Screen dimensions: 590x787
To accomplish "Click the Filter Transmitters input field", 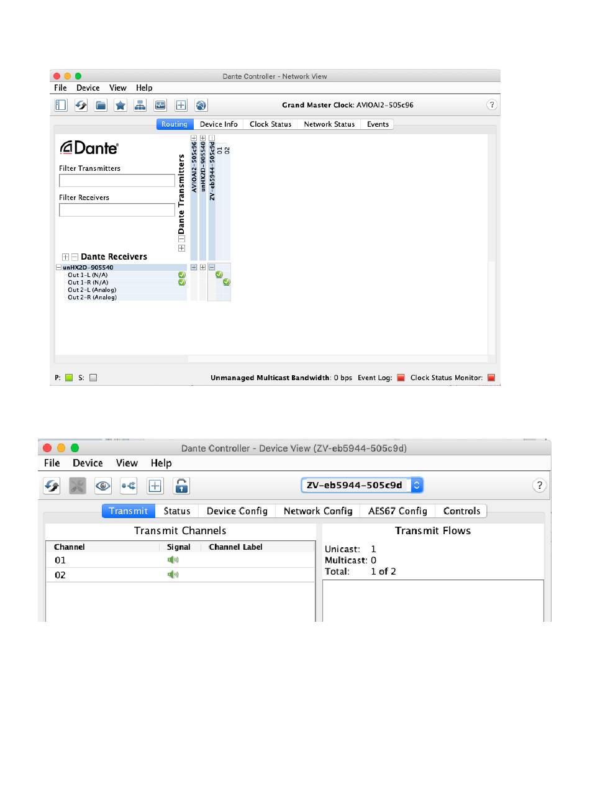I will pyautogui.click(x=117, y=180).
